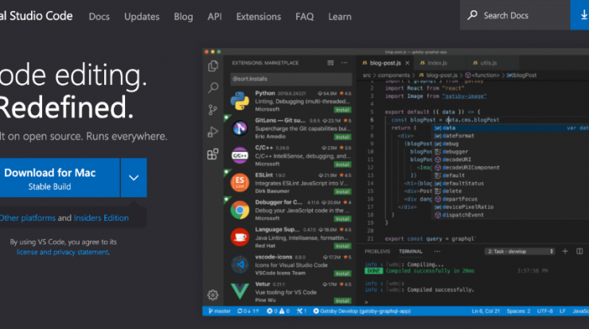The image size is (589, 329).
Task: Open Extensions icon in activity bar
Action: [213, 154]
